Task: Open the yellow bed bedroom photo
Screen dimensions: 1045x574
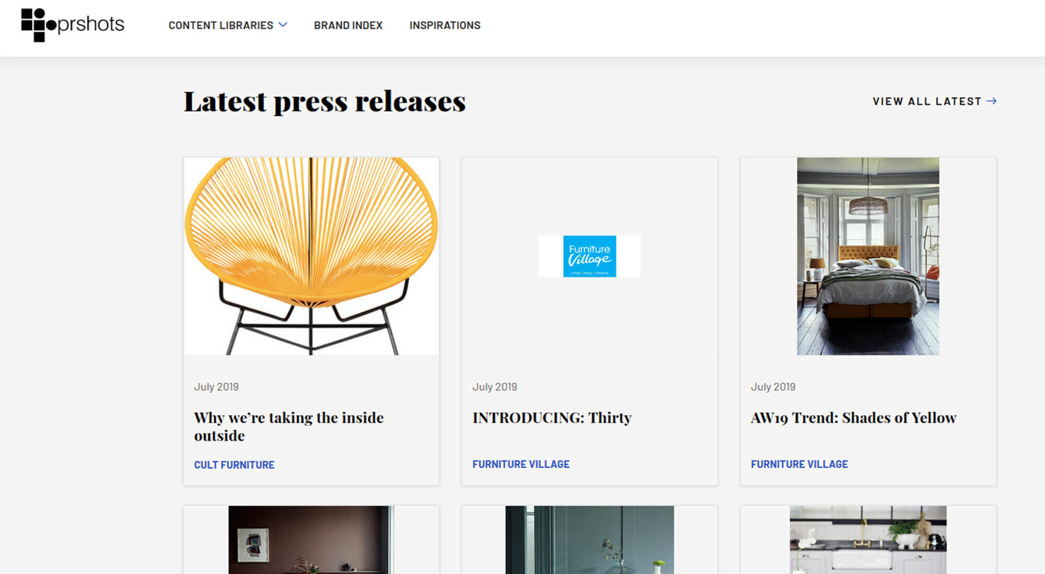Action: pyautogui.click(x=868, y=256)
